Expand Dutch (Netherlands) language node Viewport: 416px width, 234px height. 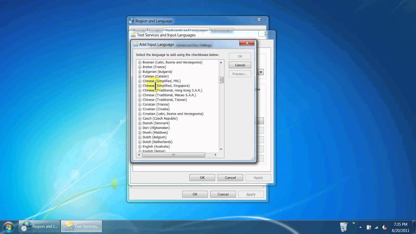[x=140, y=142]
